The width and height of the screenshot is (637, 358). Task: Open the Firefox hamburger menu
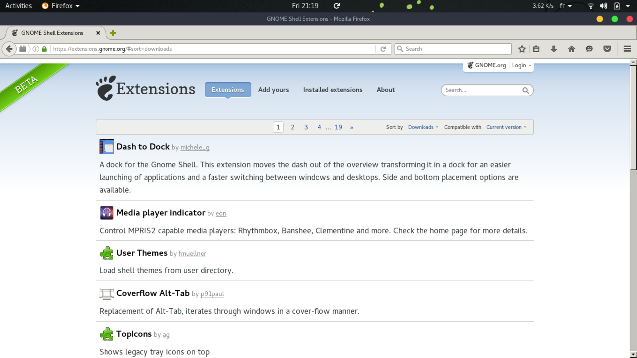pyautogui.click(x=627, y=49)
